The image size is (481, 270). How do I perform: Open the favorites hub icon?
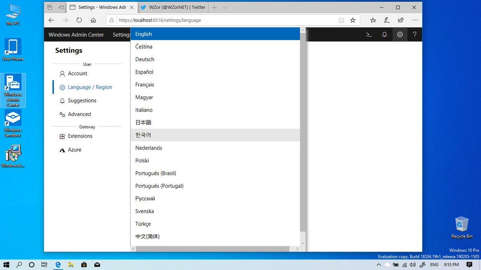point(373,20)
